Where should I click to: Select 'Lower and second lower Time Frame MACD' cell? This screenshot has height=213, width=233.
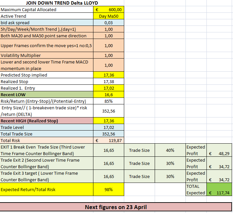(x=47, y=65)
